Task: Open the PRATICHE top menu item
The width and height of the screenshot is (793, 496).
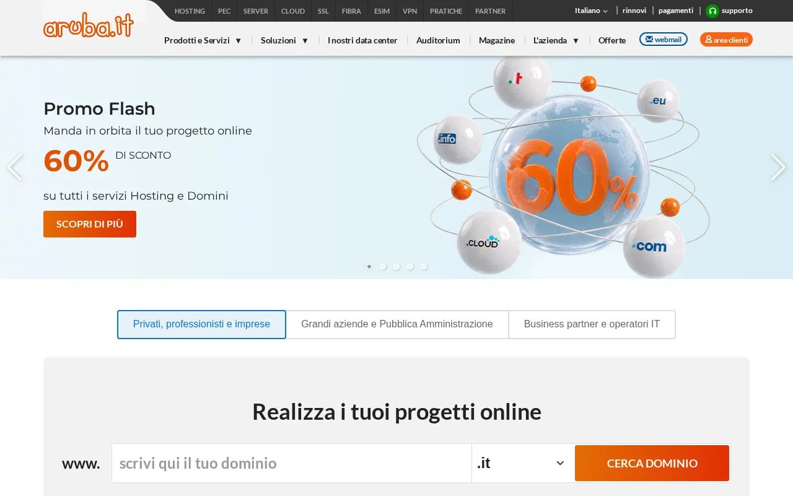Action: (x=446, y=11)
